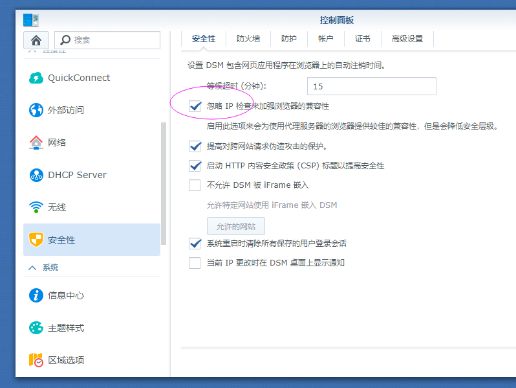Screen dimensions: 516x388
Task: Click the 允许特定网站使用 iFrame 嵌入 DSM text
Action: [x=272, y=205]
